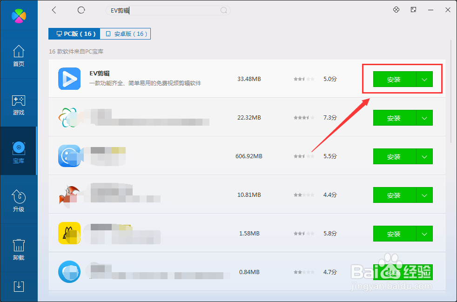Expand install dropdown in the 606.92MB row
Viewport: 457px width, 302px height.
click(x=424, y=156)
